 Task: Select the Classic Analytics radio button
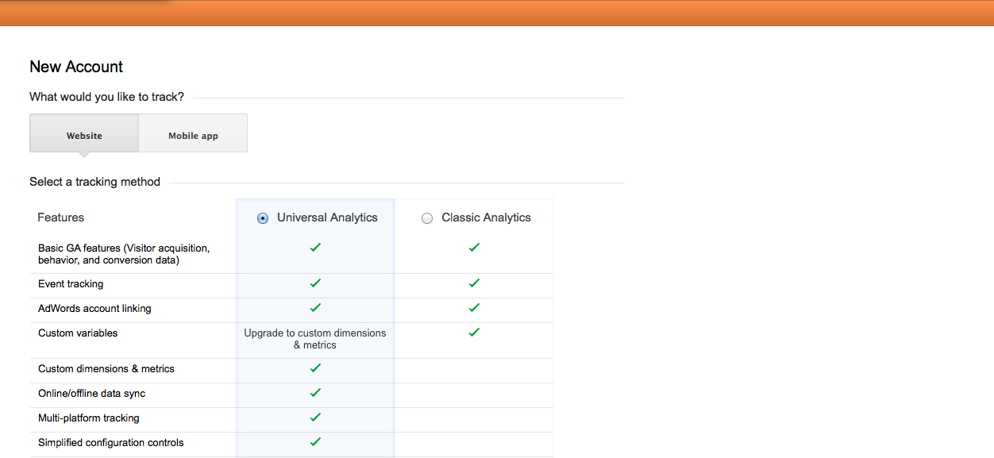pos(427,218)
